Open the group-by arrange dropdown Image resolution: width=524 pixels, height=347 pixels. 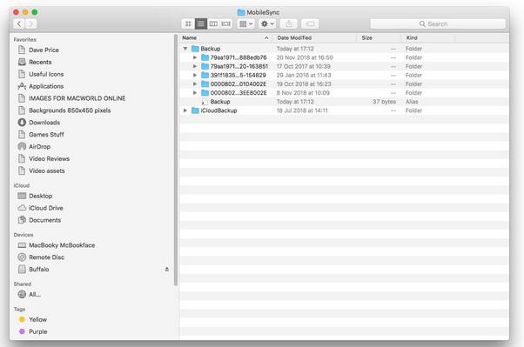(x=246, y=23)
